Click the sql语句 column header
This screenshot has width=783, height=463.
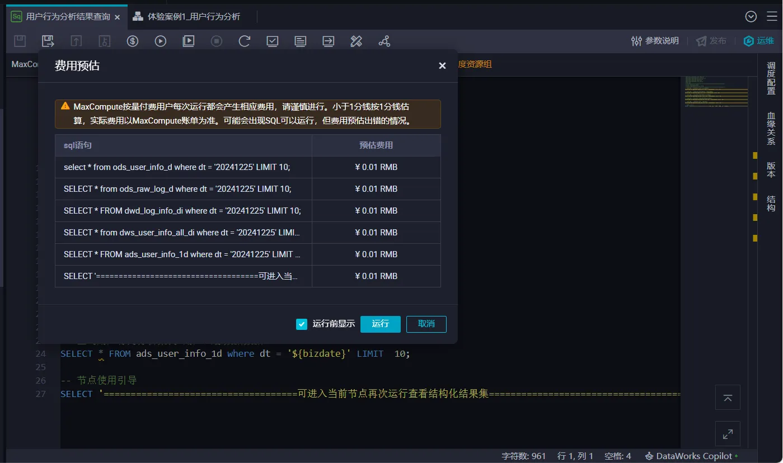coord(184,145)
